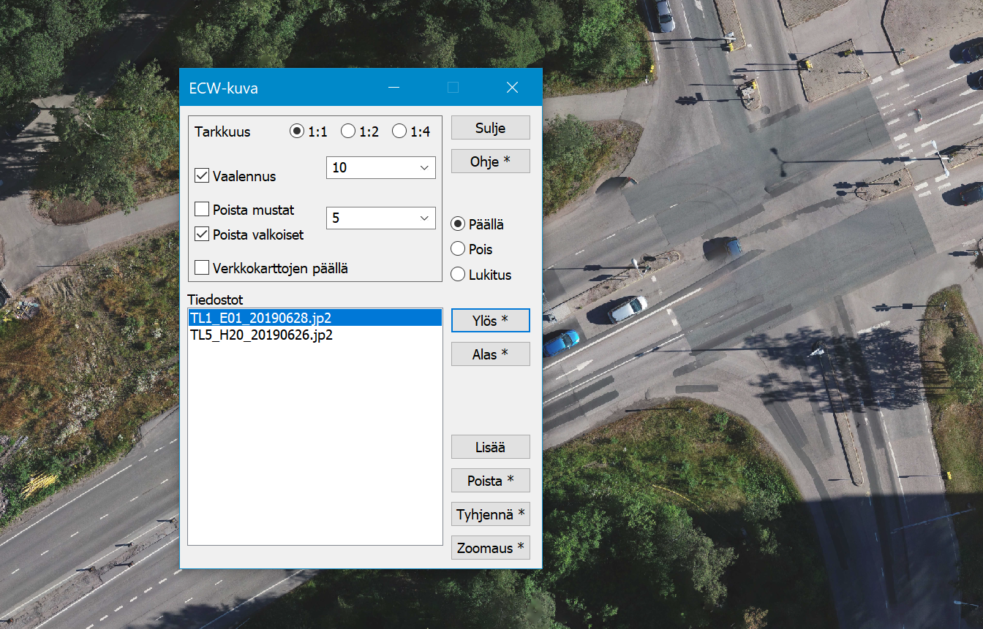Enable the Poista mustat checkbox

point(203,210)
